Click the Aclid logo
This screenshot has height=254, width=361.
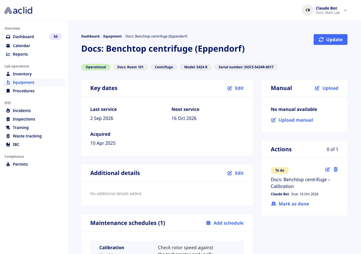(18, 10)
